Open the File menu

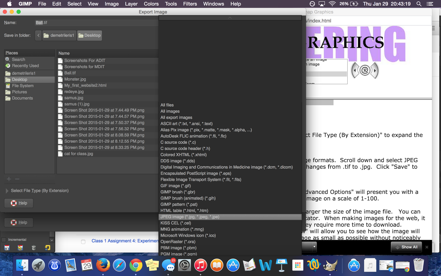(x=42, y=4)
